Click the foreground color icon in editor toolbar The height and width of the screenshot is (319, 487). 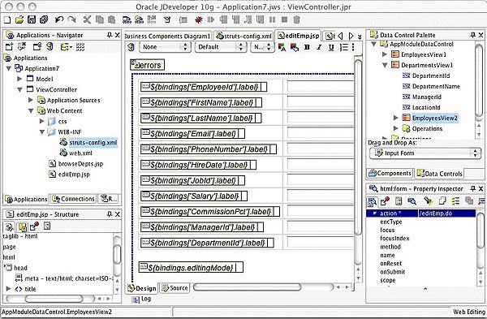(282, 47)
